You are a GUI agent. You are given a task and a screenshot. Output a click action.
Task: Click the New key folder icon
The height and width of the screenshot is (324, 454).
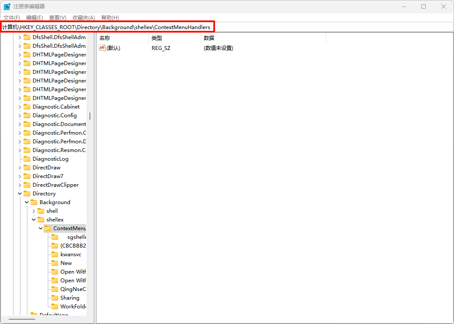tap(54, 263)
